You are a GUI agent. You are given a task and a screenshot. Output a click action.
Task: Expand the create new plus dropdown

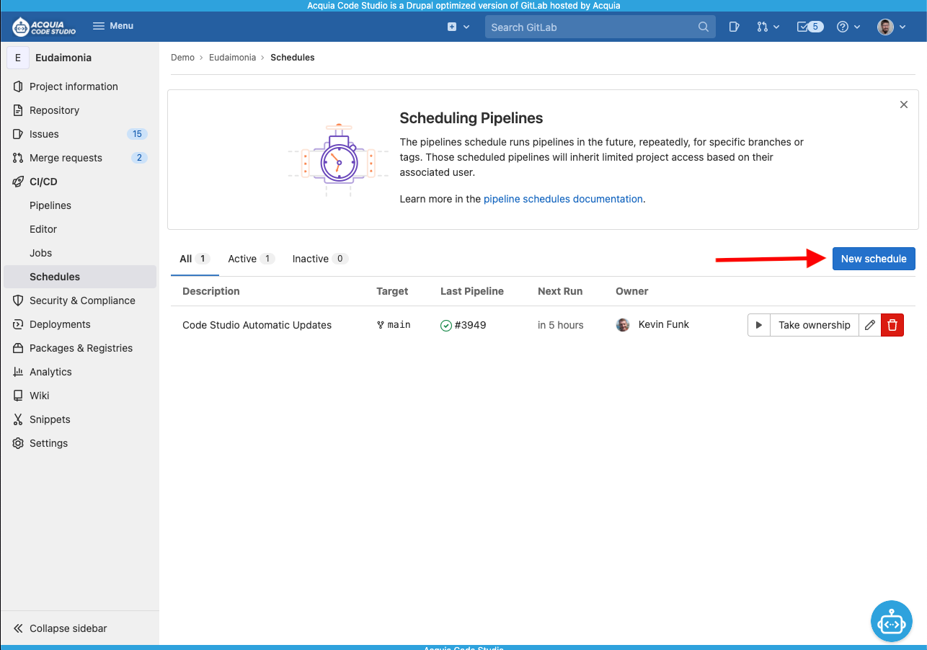tap(458, 27)
